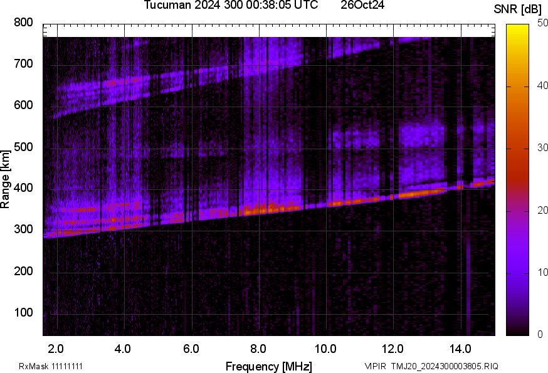548x373 pixels.
Task: Click the '26Oct24' date label
Action: [x=362, y=6]
